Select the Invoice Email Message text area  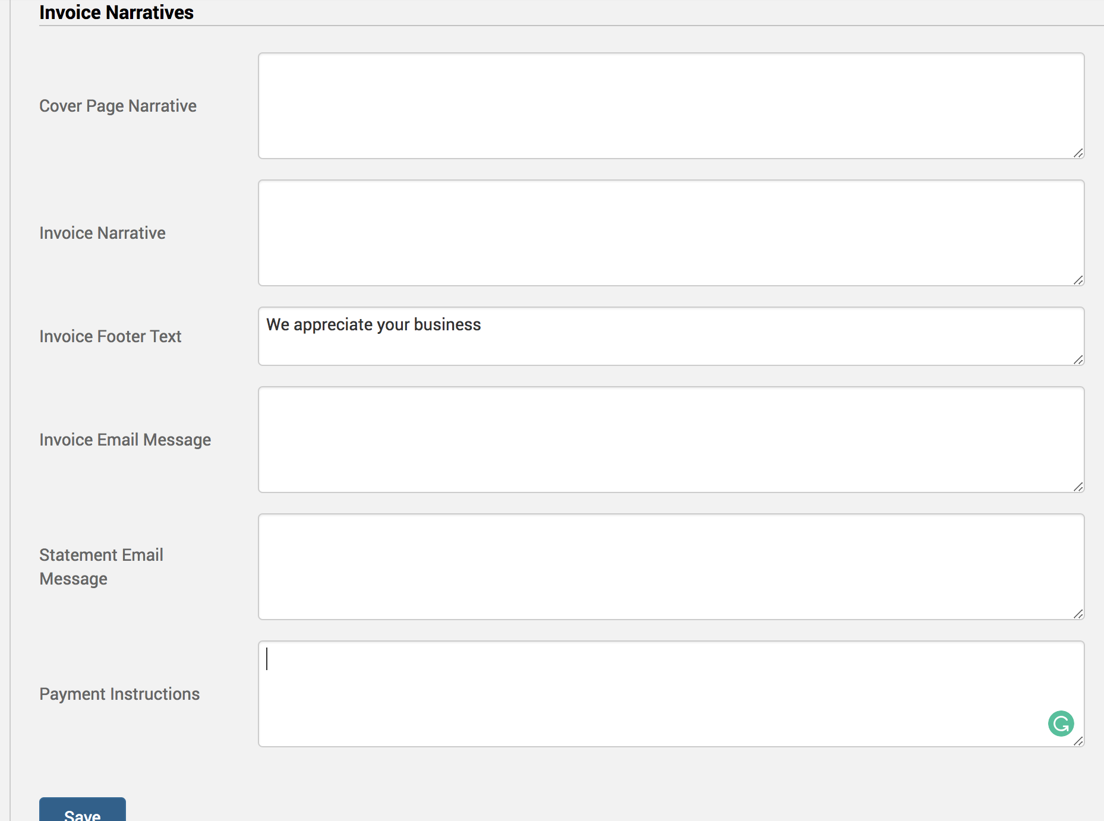tap(671, 440)
